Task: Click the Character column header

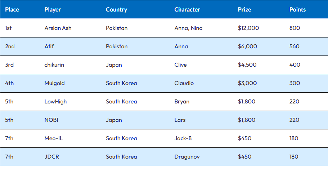Action: click(187, 10)
